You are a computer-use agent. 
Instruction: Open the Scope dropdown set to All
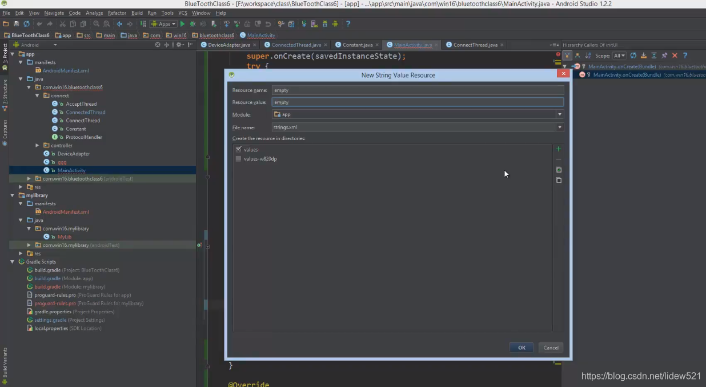[619, 55]
